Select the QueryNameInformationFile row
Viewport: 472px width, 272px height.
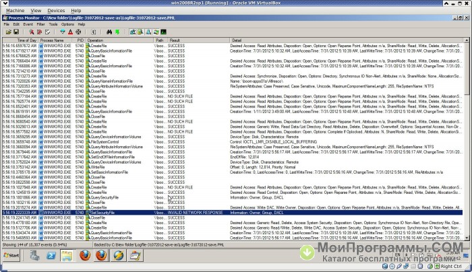233,81
